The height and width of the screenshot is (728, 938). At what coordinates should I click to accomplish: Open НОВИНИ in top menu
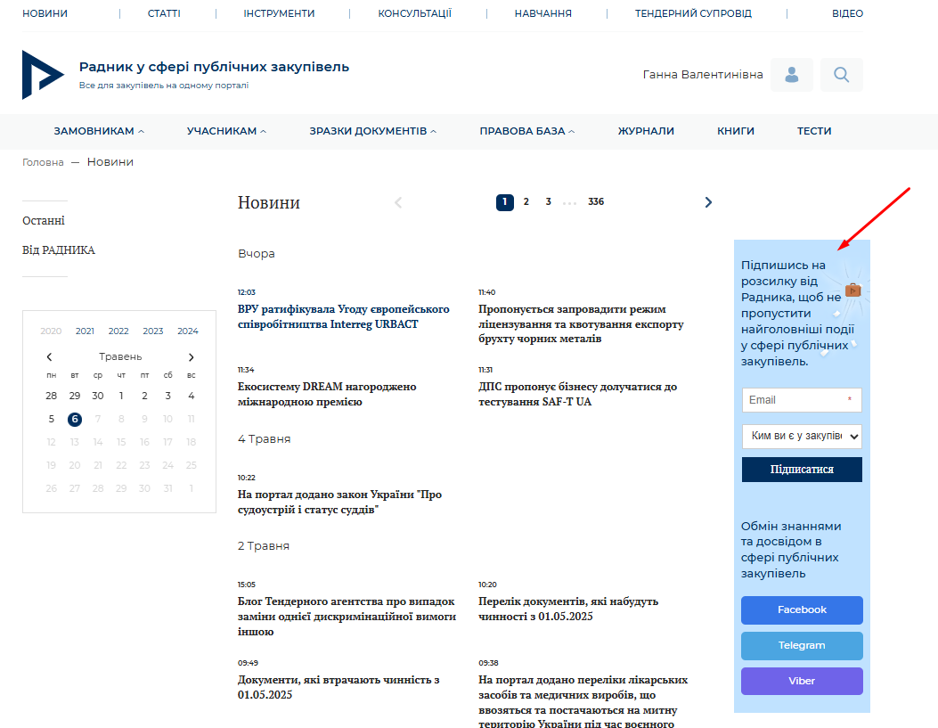[45, 13]
